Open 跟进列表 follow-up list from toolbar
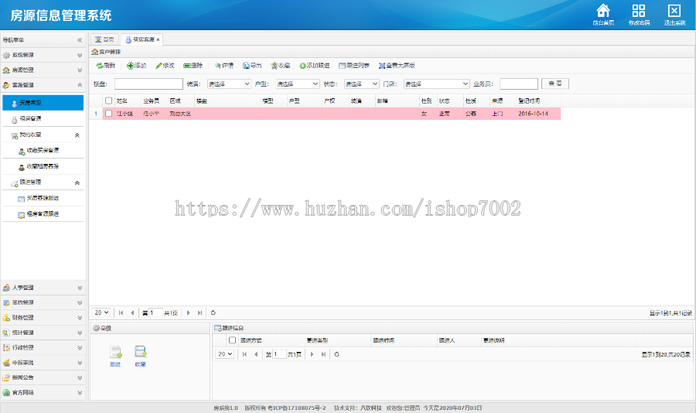 point(354,66)
